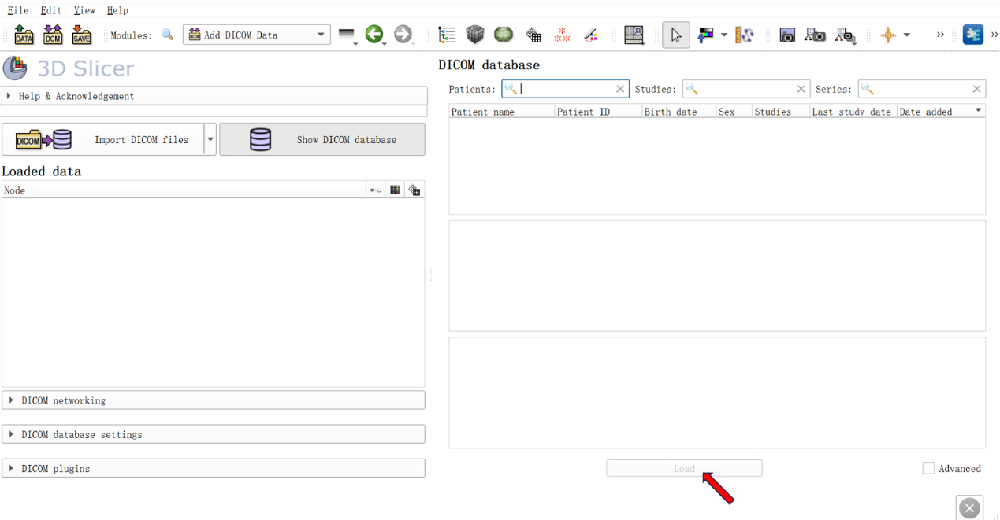Screen dimensions: 1000x520
Task: Clear the Series search field
Action: click(x=976, y=89)
